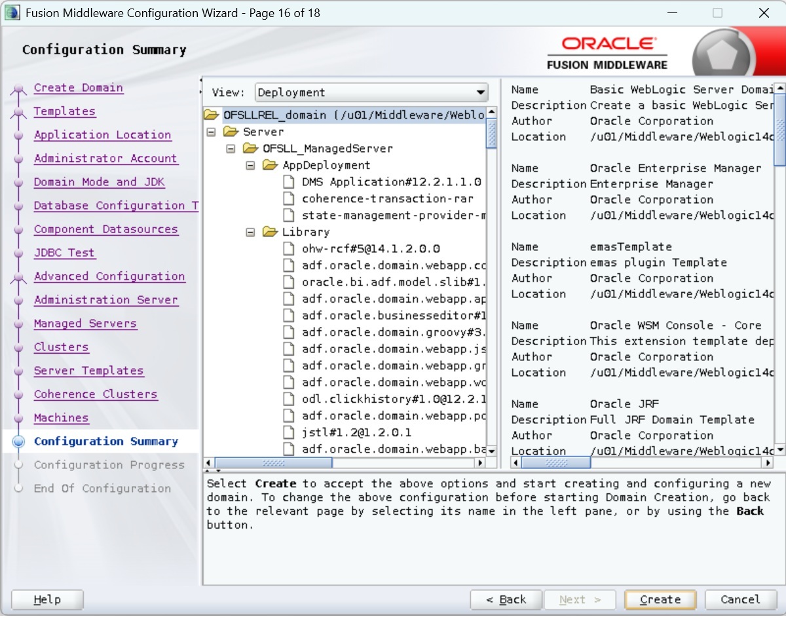Click the deployment tree horizontal scrollbar thumb
The height and width of the screenshot is (621, 786).
pos(274,462)
